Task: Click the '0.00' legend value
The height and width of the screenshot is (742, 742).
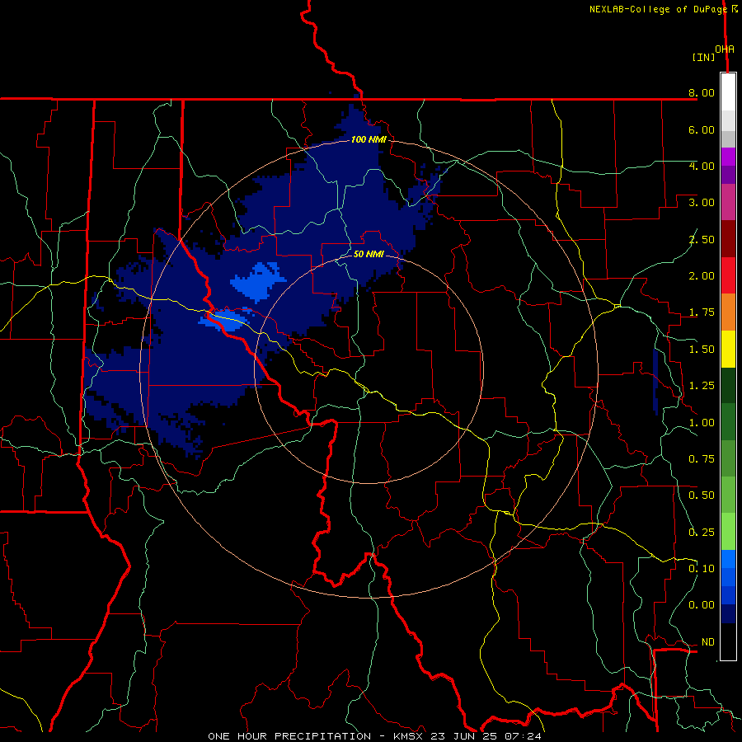Action: (x=702, y=605)
